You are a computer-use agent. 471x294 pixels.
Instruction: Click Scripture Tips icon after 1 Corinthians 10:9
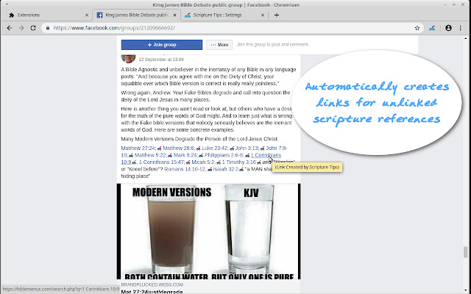coord(134,162)
